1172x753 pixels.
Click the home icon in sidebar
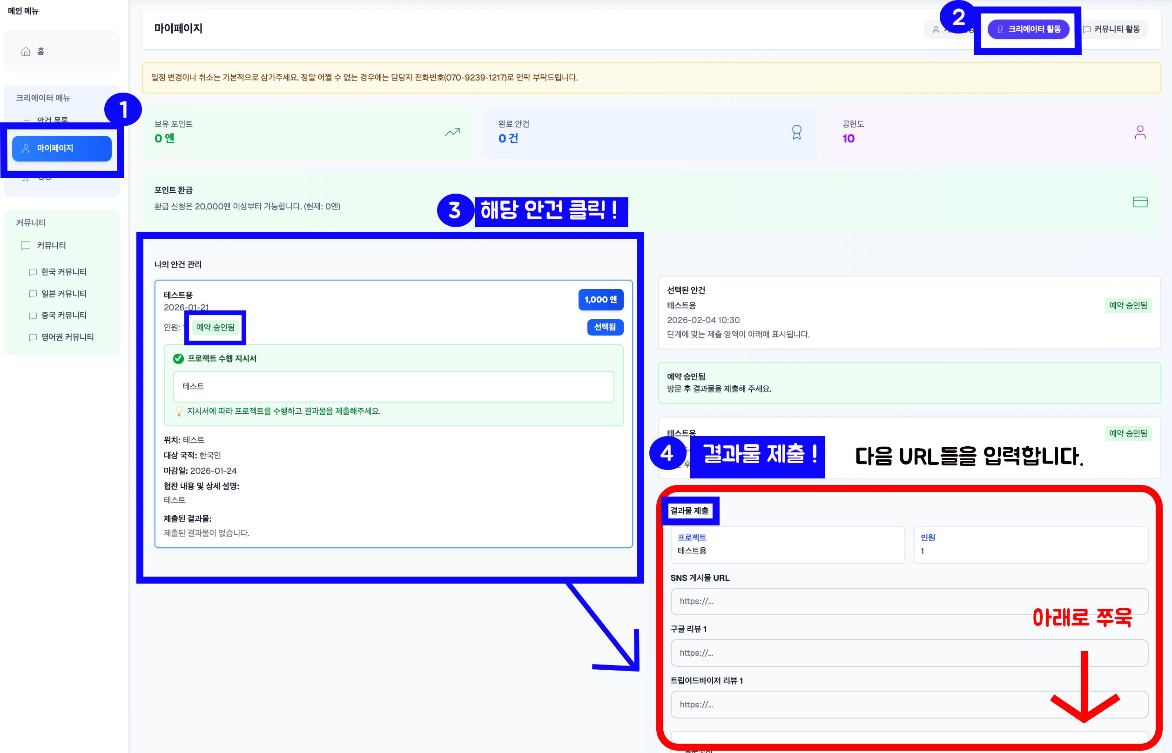click(26, 52)
